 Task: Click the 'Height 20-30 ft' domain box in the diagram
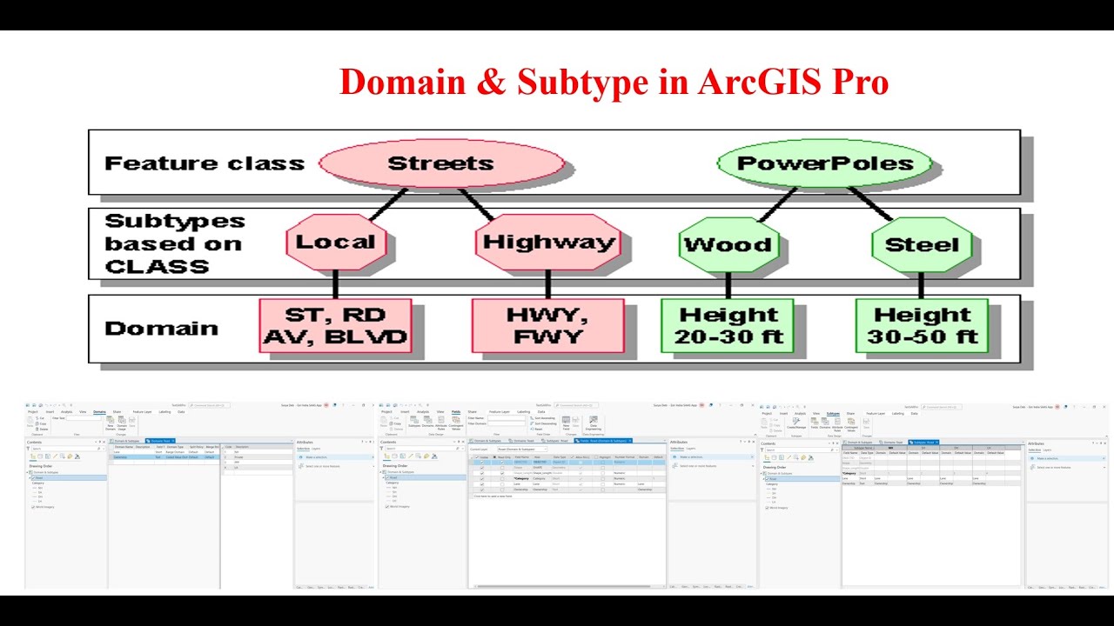(x=728, y=325)
